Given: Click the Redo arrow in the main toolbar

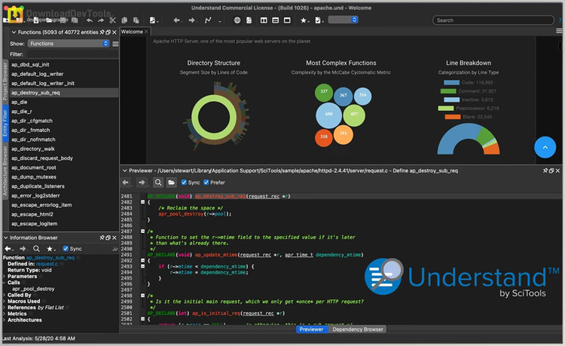Looking at the screenshot, I should (101, 20).
